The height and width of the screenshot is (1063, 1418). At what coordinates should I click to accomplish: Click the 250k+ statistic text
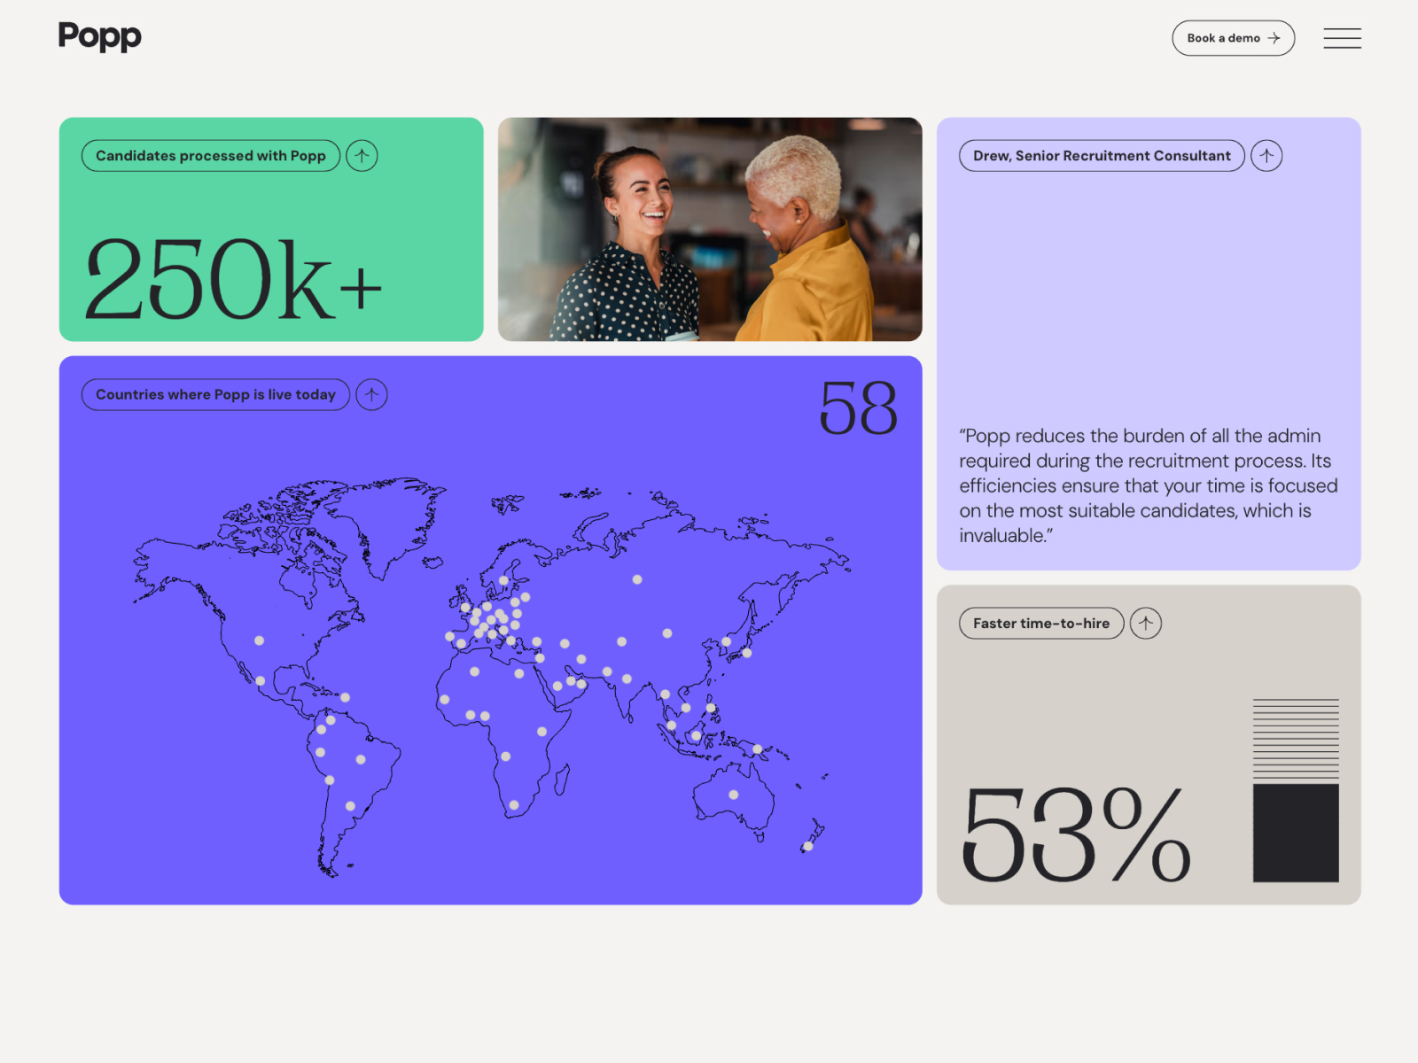point(233,279)
